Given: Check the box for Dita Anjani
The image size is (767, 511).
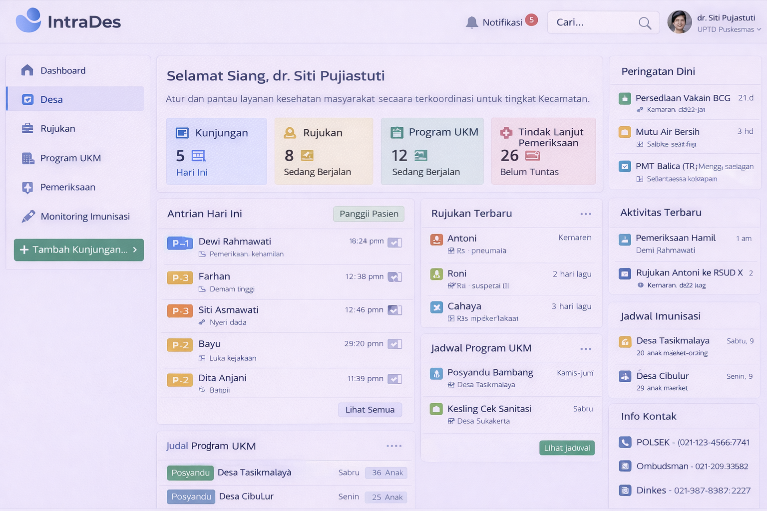Looking at the screenshot, I should (394, 379).
